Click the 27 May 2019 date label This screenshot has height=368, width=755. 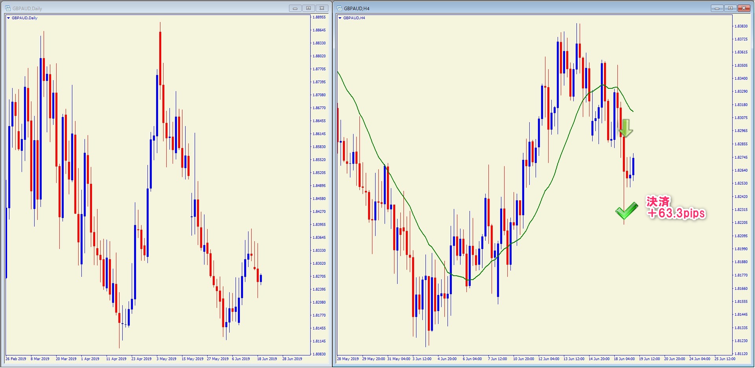(217, 359)
